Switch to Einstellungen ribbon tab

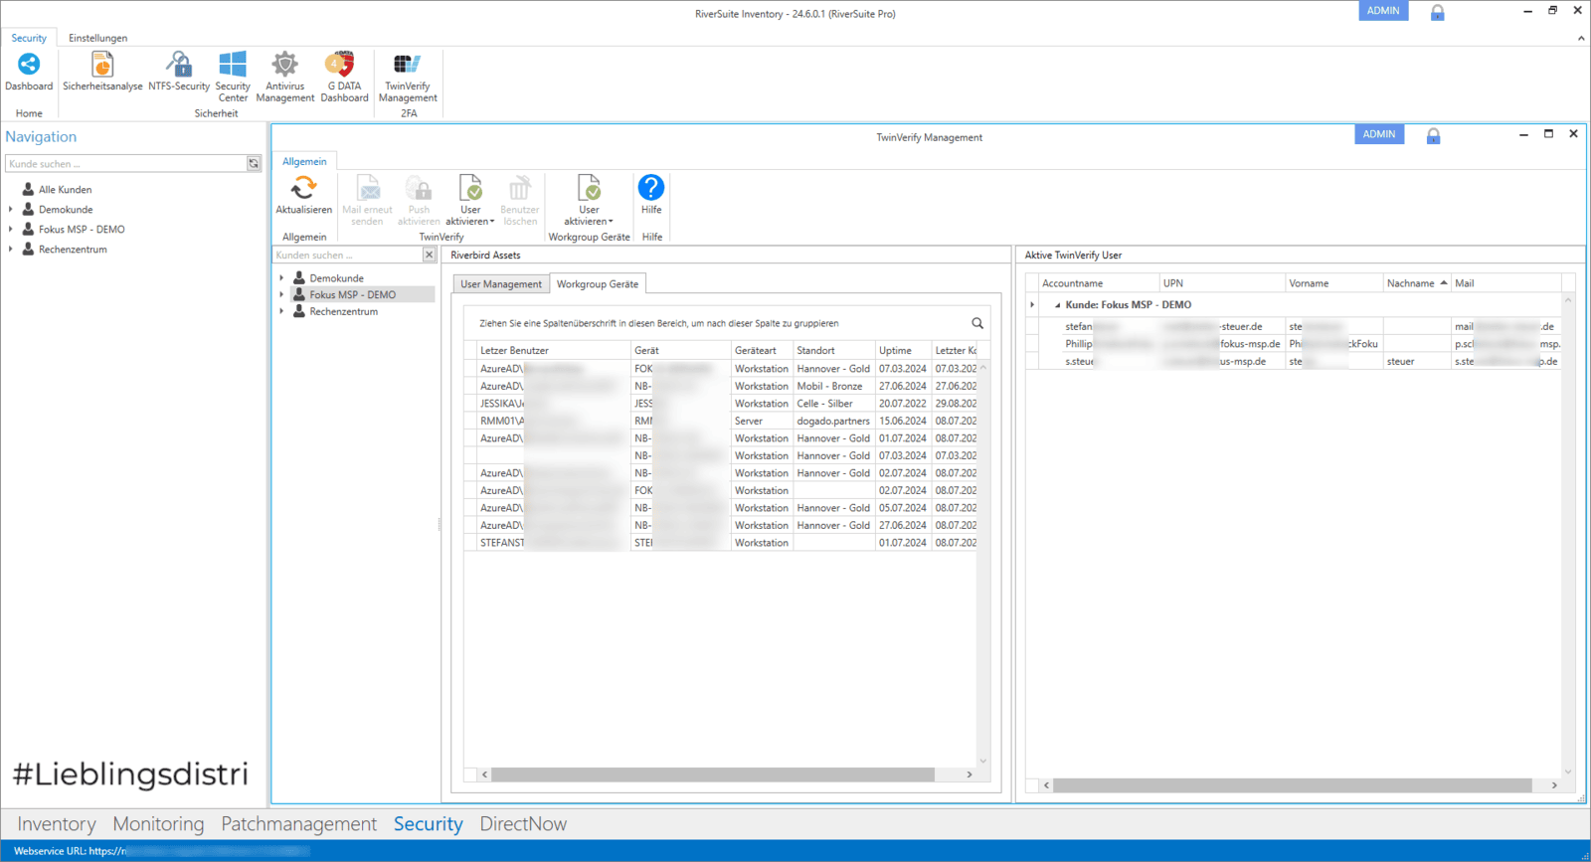click(97, 38)
